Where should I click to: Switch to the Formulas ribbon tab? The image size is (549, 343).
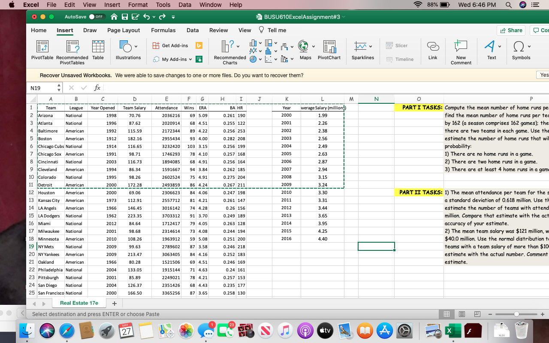(x=163, y=30)
